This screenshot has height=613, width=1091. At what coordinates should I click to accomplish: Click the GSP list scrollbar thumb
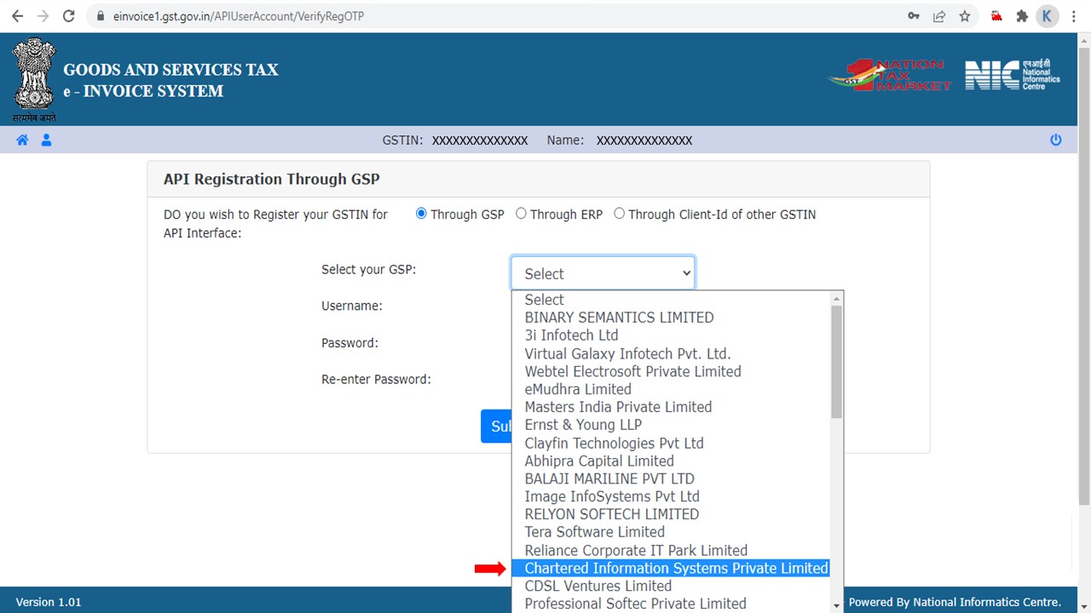click(x=836, y=362)
